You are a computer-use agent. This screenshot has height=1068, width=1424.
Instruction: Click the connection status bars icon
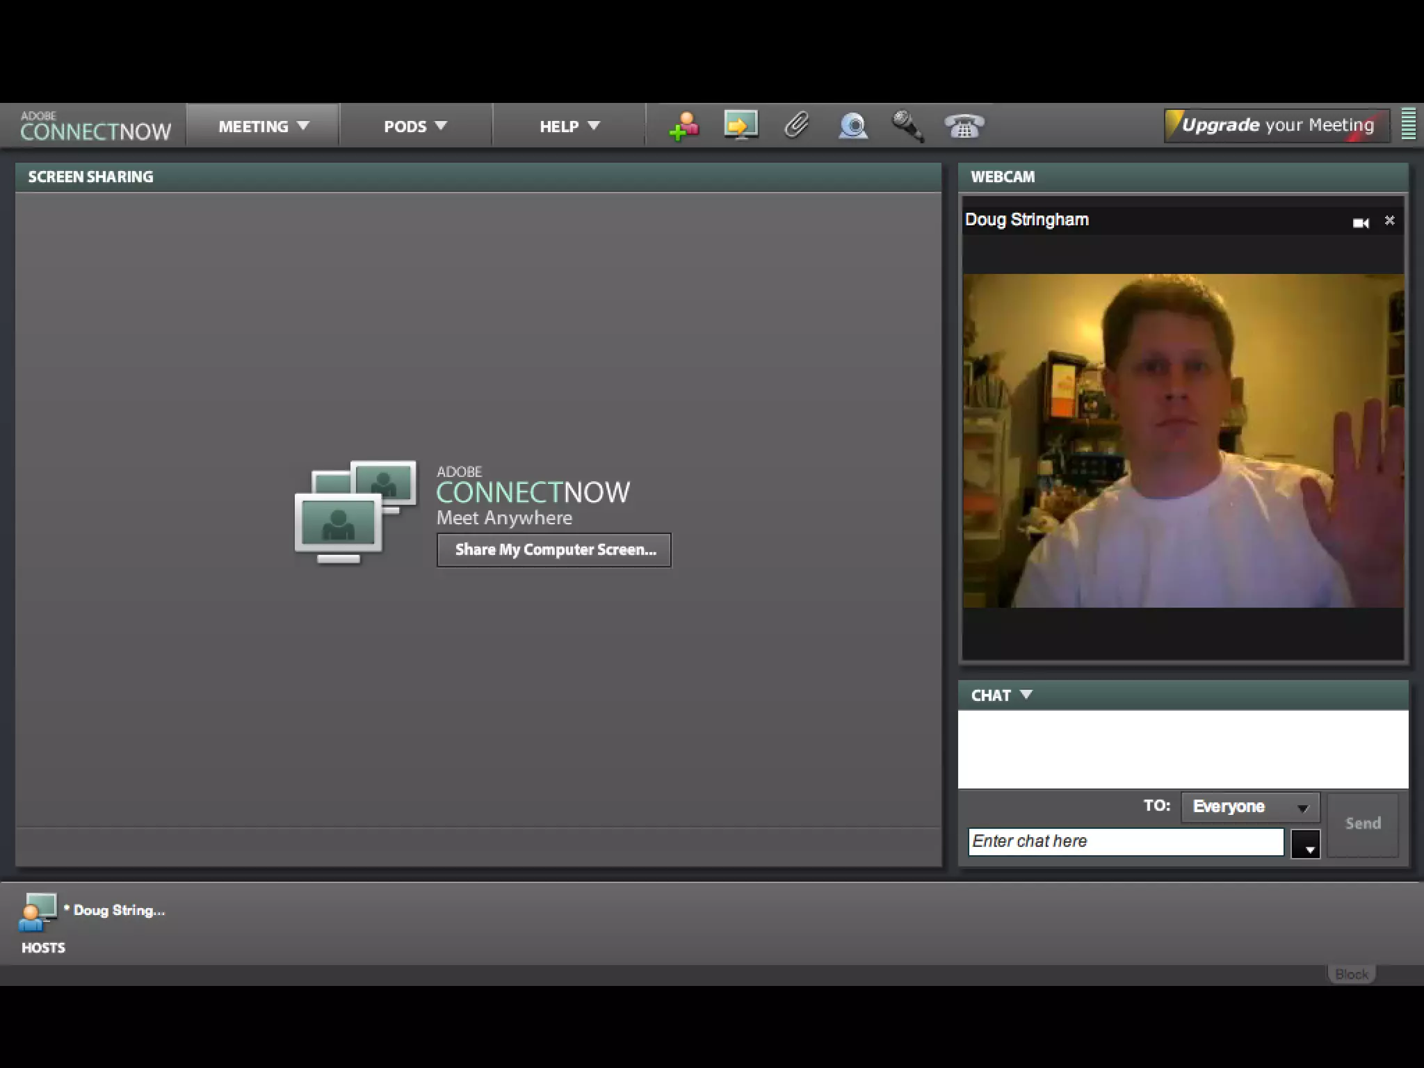tap(1408, 125)
